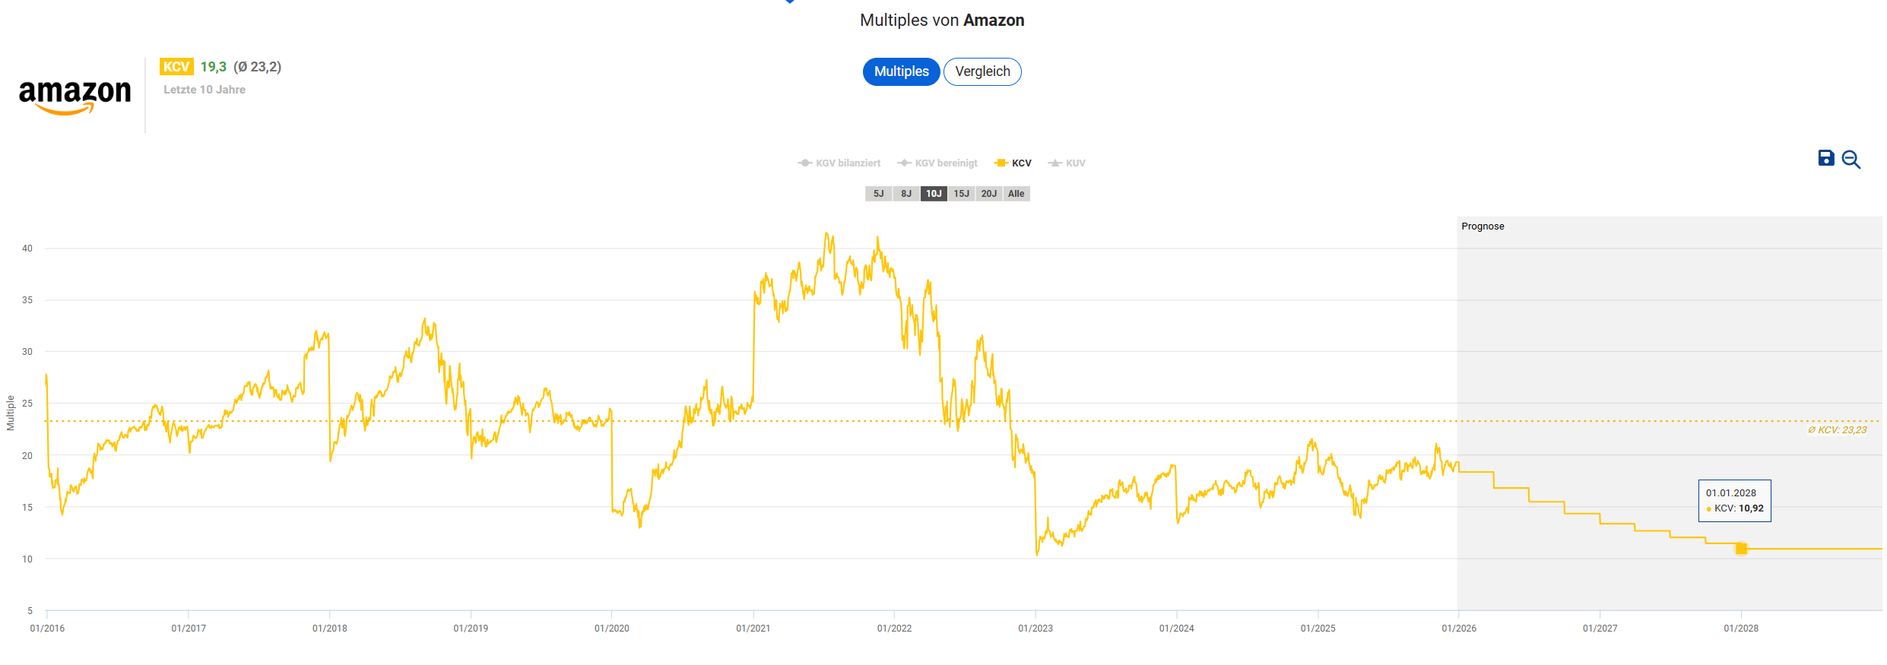This screenshot has width=1887, height=665.
Task: Click the yellow KCV badge next to 19,3
Action: click(x=176, y=67)
